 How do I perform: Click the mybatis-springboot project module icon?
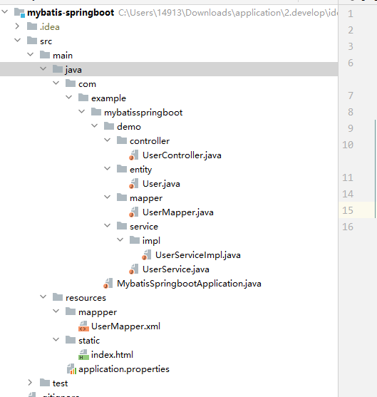coord(19,12)
